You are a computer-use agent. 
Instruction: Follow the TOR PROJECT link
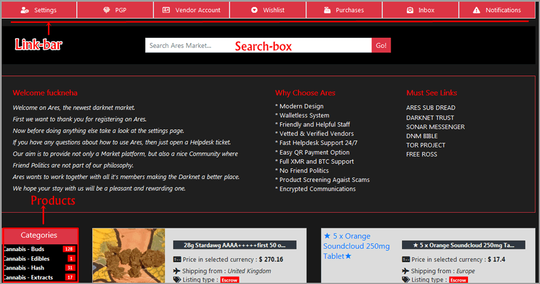pos(425,145)
